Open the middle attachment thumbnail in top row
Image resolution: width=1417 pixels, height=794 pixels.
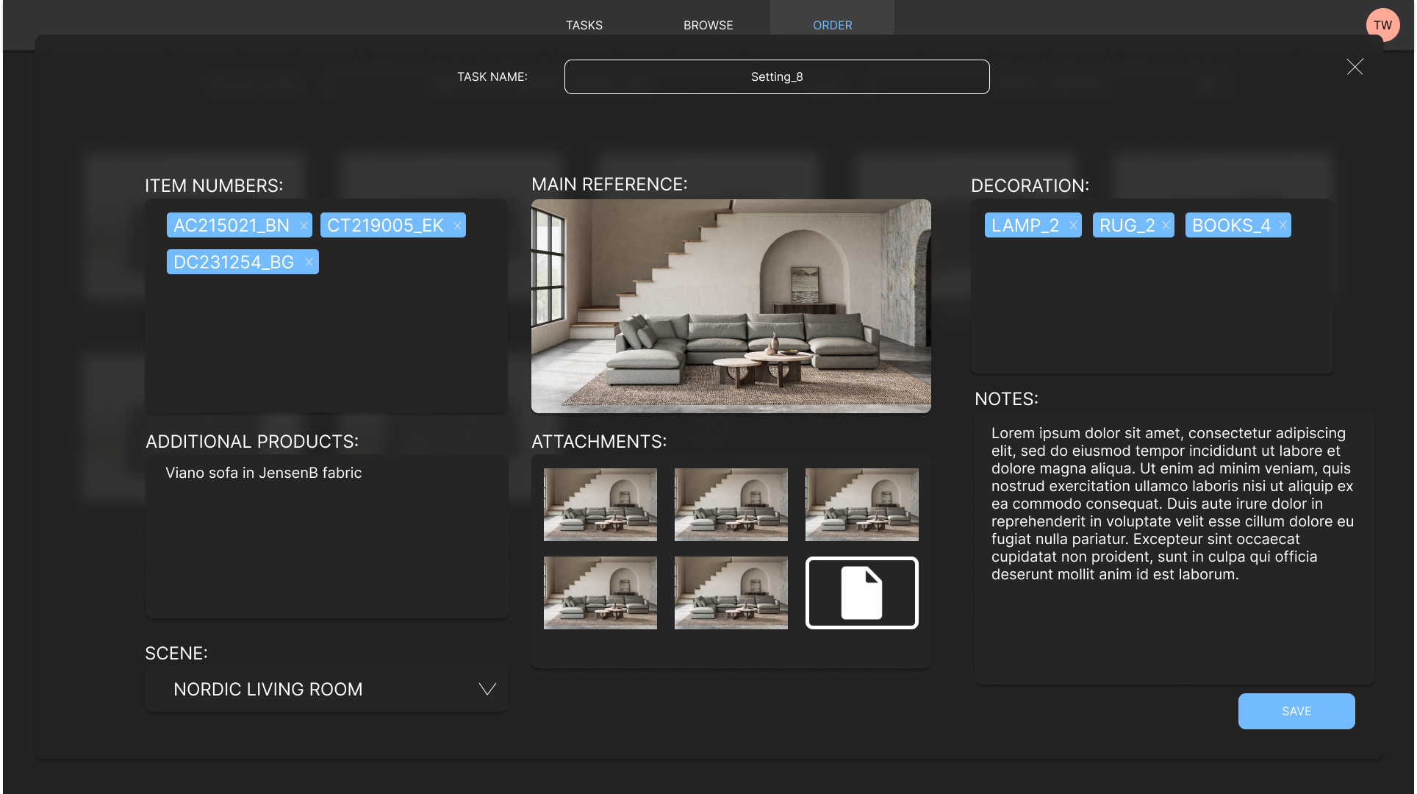[x=731, y=504]
